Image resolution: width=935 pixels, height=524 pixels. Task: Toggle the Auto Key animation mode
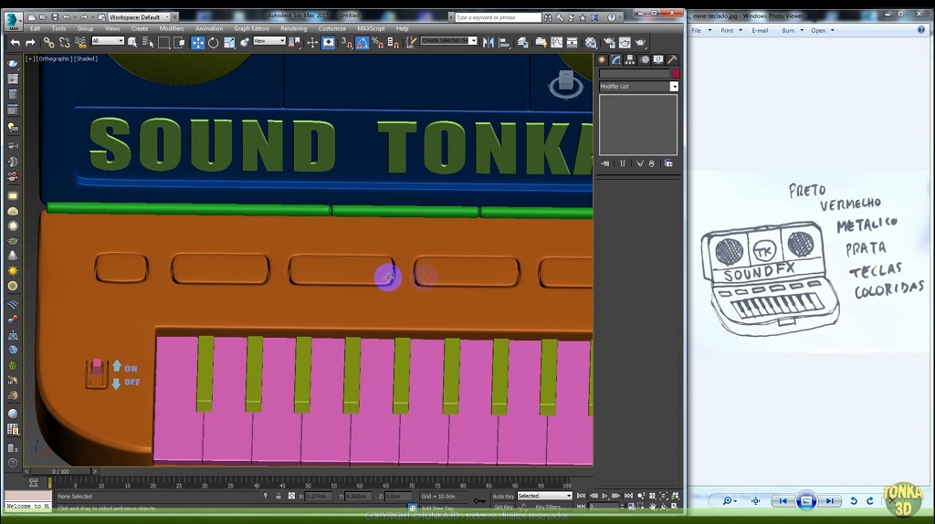point(502,496)
